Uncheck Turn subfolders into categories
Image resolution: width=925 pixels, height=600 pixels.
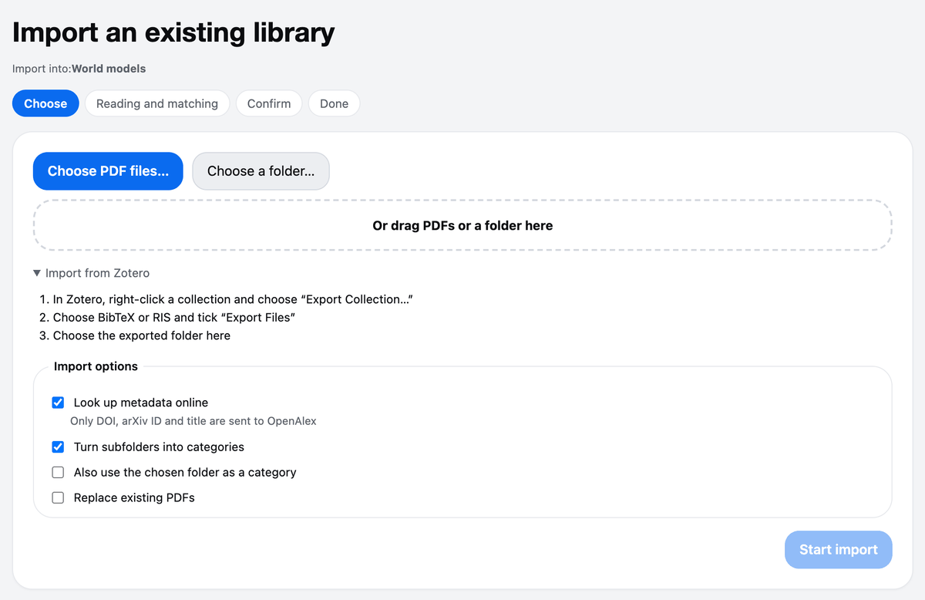point(58,447)
